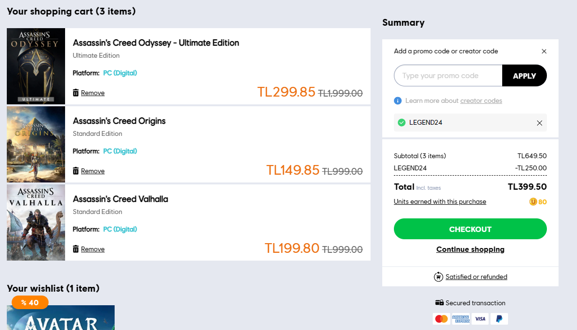Open the Avatar wishlist game thumbnail
The height and width of the screenshot is (330, 577).
point(61,319)
